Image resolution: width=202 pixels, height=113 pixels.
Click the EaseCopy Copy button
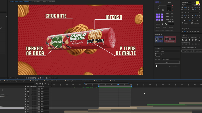160,39
